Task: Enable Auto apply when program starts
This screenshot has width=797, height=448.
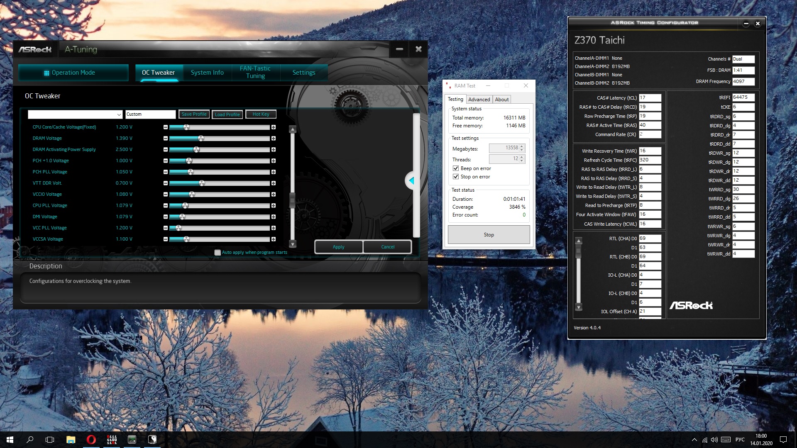Action: pyautogui.click(x=218, y=252)
